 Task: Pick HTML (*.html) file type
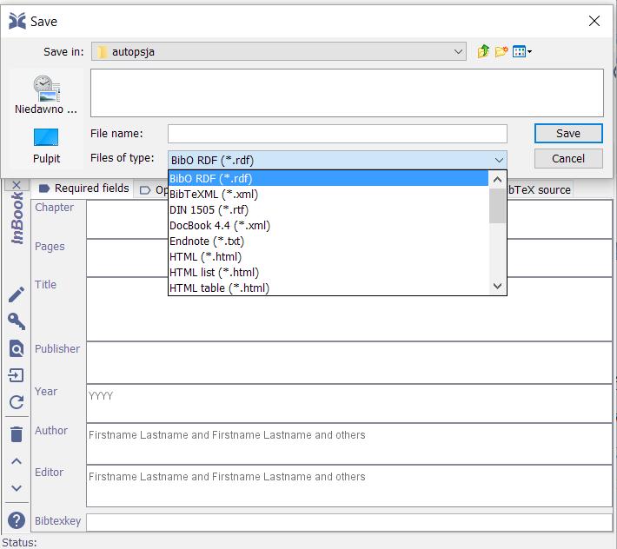(328, 257)
